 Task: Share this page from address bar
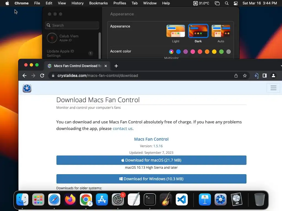click(x=236, y=76)
